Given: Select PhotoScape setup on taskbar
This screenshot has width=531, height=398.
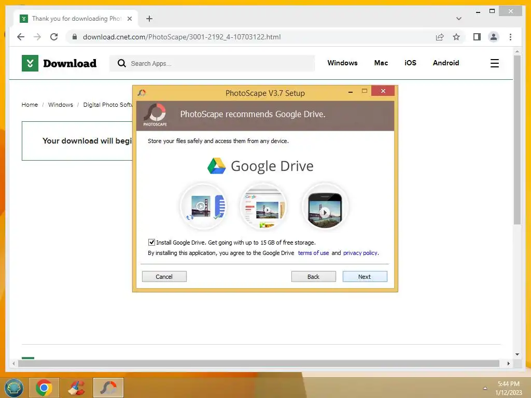Looking at the screenshot, I should pos(108,388).
